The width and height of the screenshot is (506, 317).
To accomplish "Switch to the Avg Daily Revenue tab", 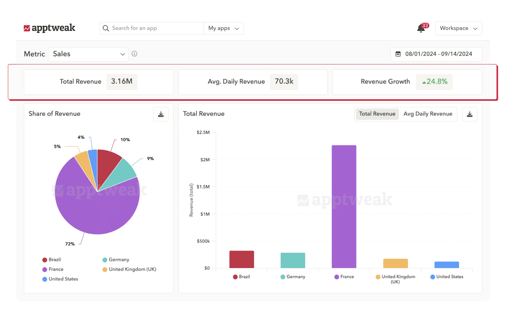I will pyautogui.click(x=428, y=114).
